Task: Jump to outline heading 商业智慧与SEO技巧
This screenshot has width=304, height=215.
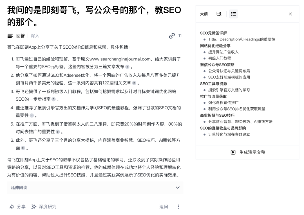Action: [x=217, y=116]
